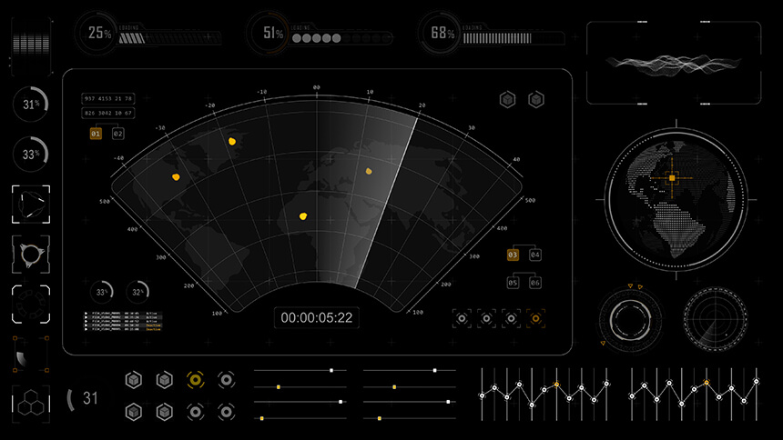The height and width of the screenshot is (440, 783).
Task: Click the dashed circle icon in left sidebar
Action: (x=31, y=304)
